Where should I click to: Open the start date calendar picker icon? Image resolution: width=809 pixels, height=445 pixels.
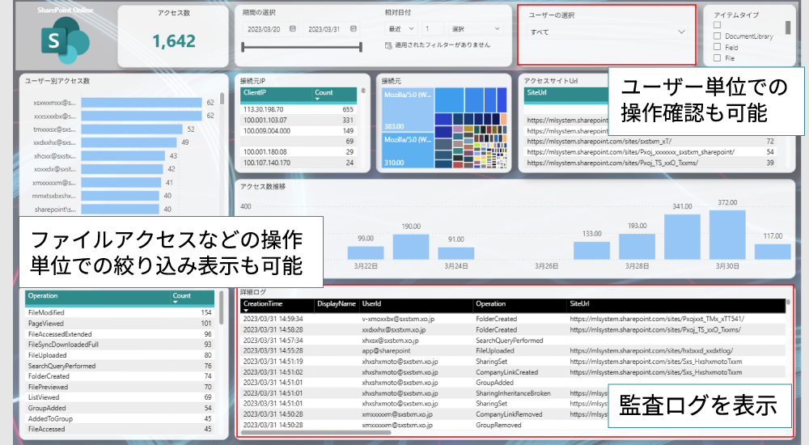point(293,30)
